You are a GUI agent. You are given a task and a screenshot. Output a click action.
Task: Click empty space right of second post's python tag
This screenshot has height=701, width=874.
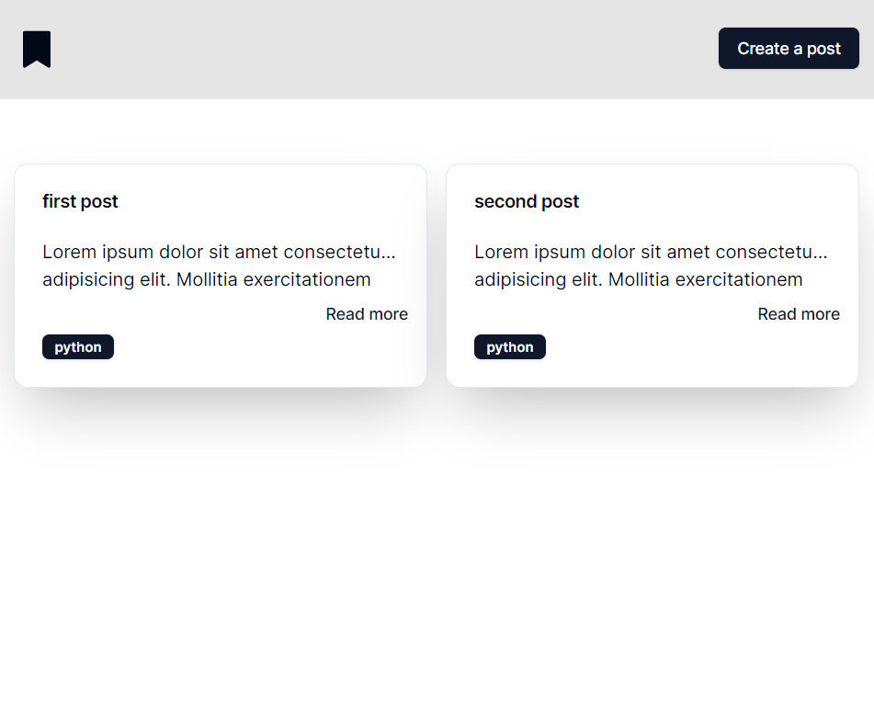(694, 347)
